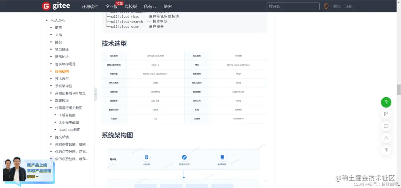Focus the 搜开源 search box

click(x=293, y=6)
